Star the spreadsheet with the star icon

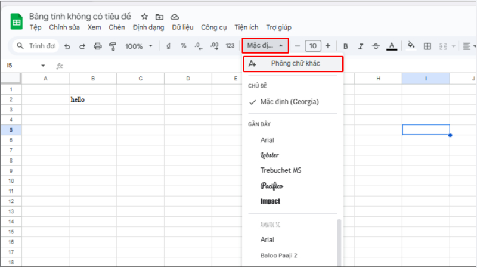(144, 17)
